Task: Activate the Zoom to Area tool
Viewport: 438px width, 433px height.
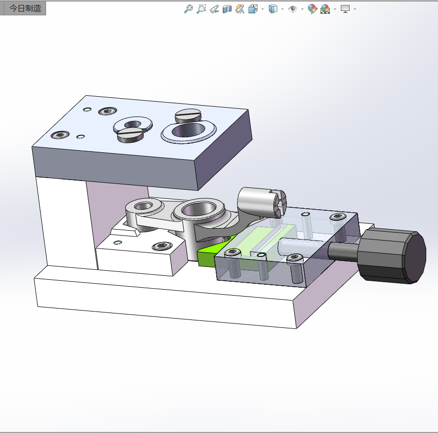Action: [x=200, y=8]
